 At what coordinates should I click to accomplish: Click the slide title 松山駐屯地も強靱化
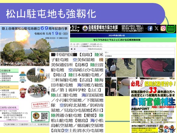[x=51, y=14]
